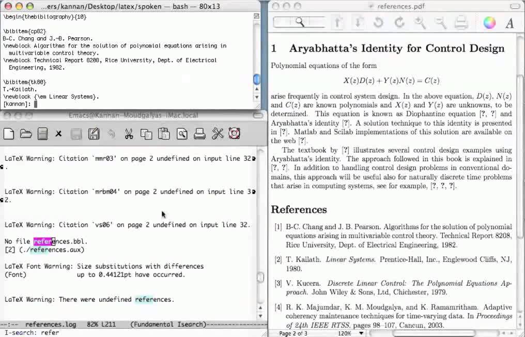Click the Emacs window scroll-down arrow
The height and width of the screenshot is (337, 525).
coord(260,316)
